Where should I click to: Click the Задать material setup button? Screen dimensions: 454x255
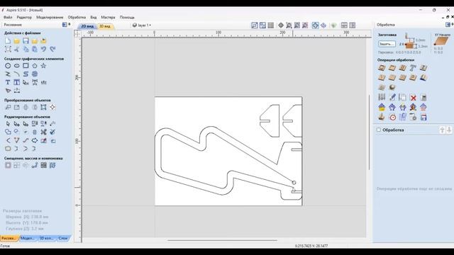coord(387,44)
